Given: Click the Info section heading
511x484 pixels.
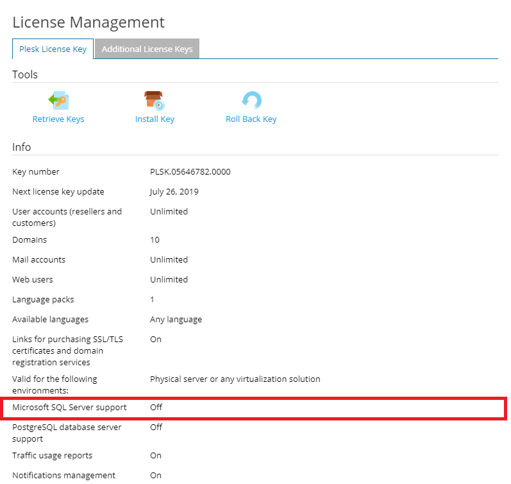Looking at the screenshot, I should [21, 147].
